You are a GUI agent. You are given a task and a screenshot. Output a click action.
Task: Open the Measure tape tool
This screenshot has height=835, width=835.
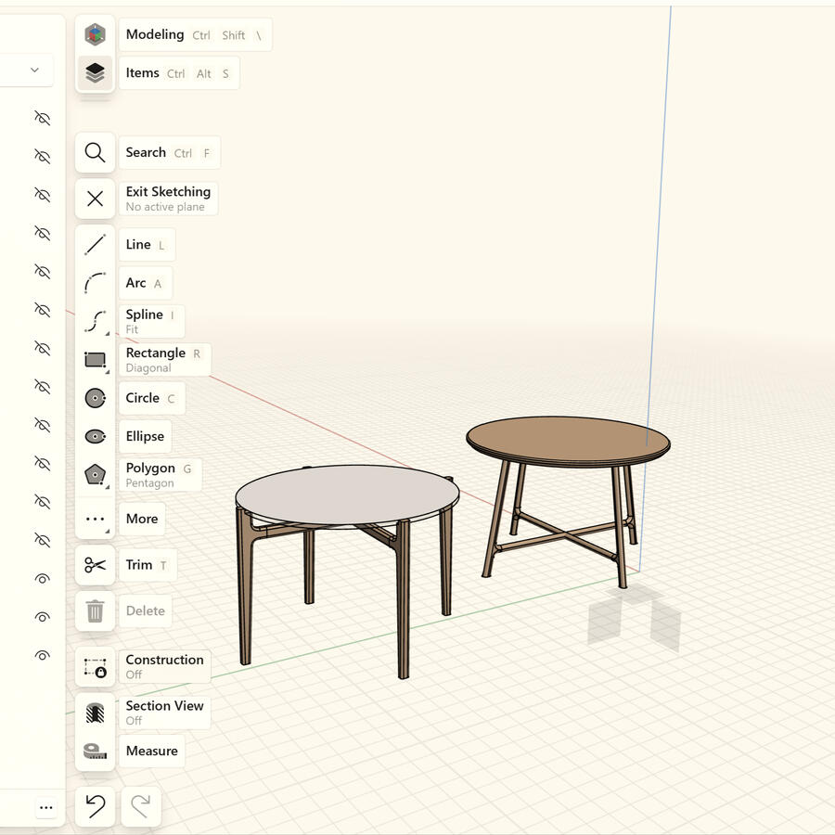[x=95, y=751]
